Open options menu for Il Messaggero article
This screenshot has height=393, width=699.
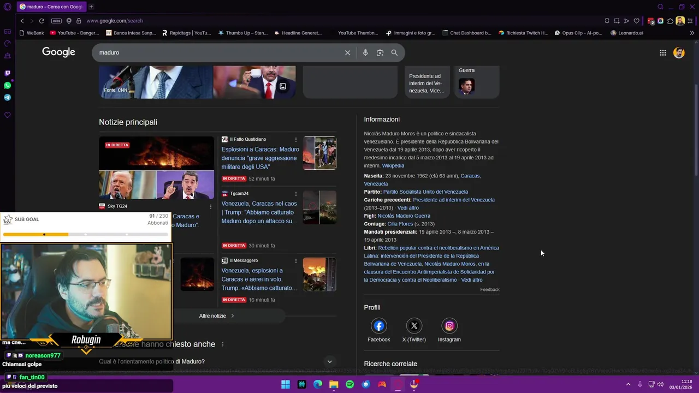(x=296, y=261)
